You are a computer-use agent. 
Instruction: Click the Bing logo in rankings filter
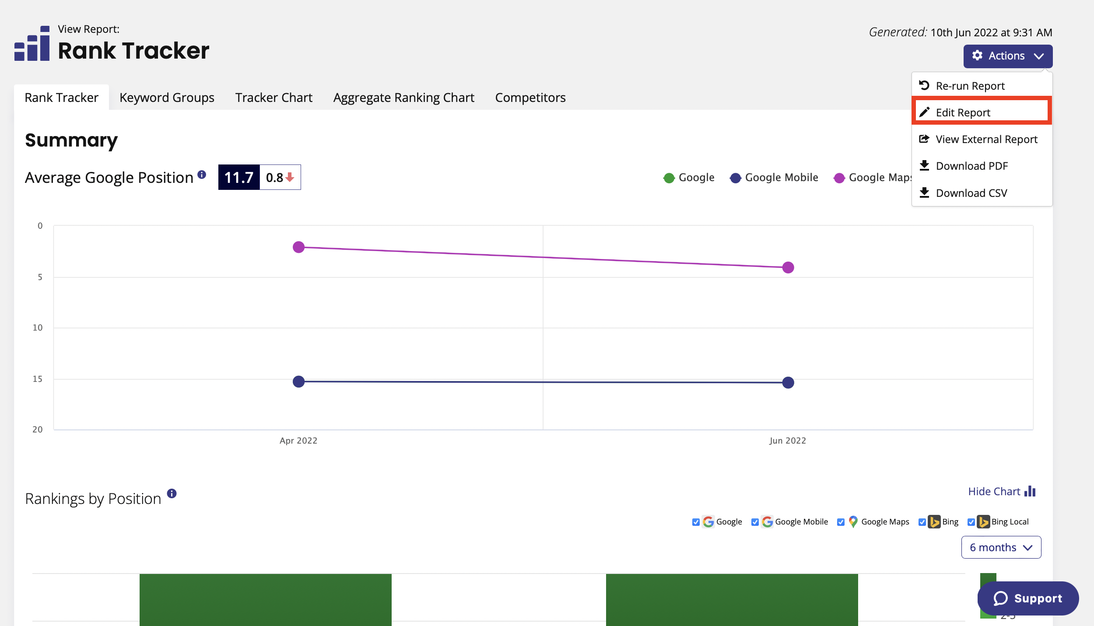click(934, 521)
